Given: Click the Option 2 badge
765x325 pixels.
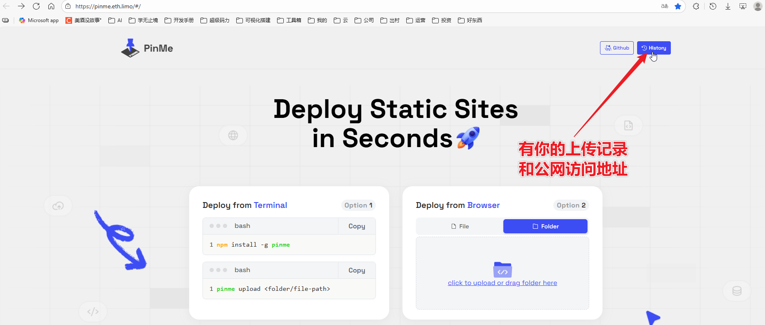Looking at the screenshot, I should coord(571,205).
